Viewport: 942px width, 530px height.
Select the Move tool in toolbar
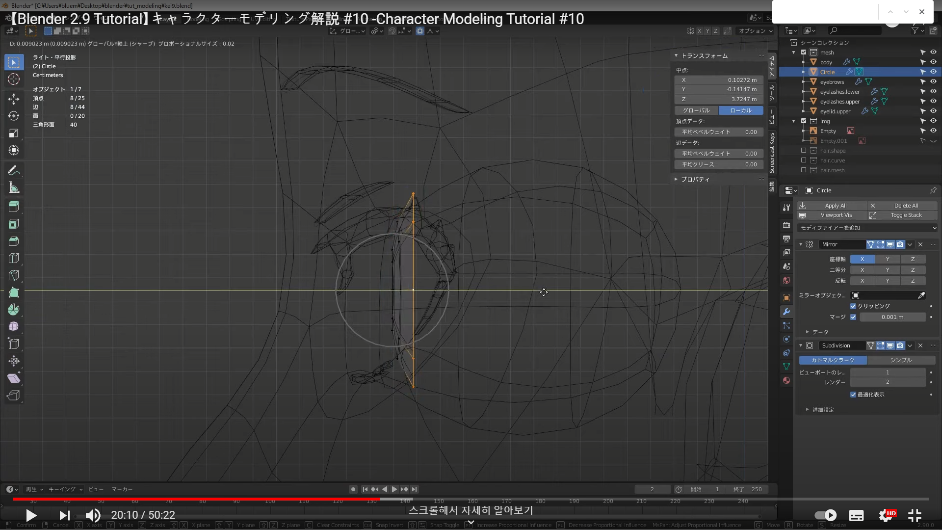click(x=14, y=99)
